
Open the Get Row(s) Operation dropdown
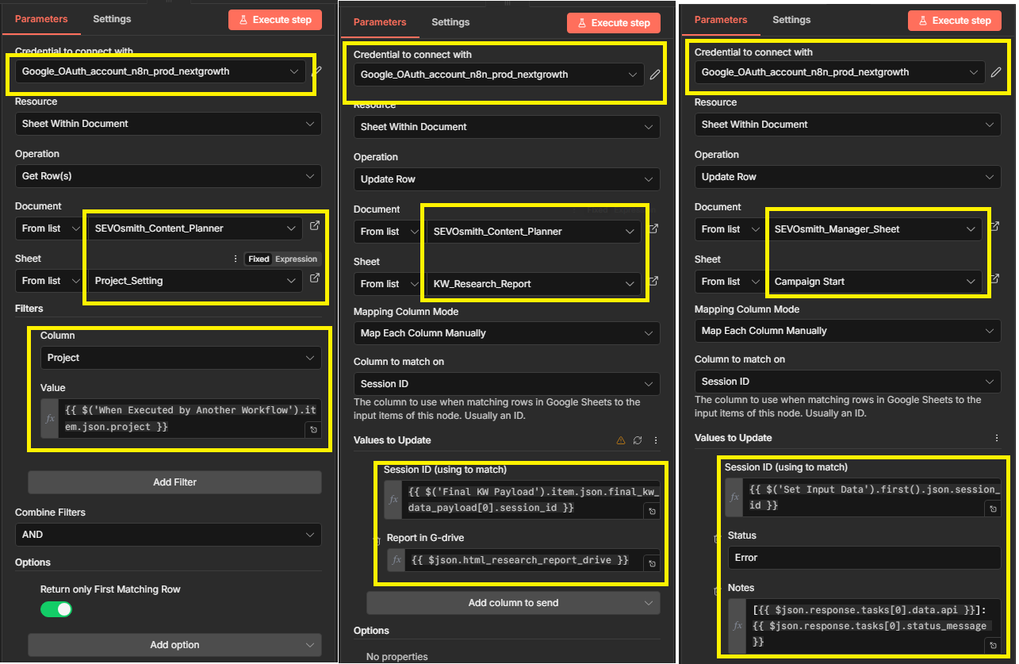(167, 176)
